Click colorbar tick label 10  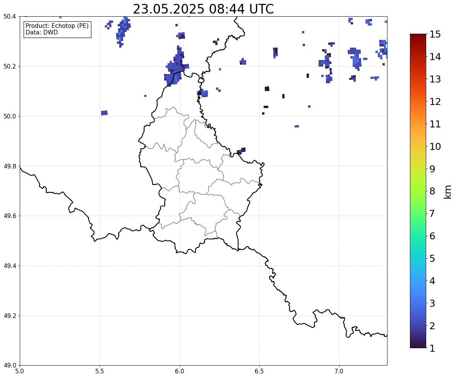pos(435,146)
